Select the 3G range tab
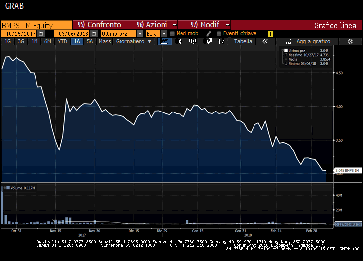Image resolution: width=363 pixels, height=261 pixels. (x=21, y=41)
